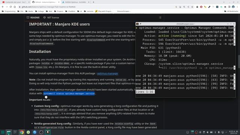Select the GitHub optimus-manager browser tab
This screenshot has width=240, height=135.
45,2
